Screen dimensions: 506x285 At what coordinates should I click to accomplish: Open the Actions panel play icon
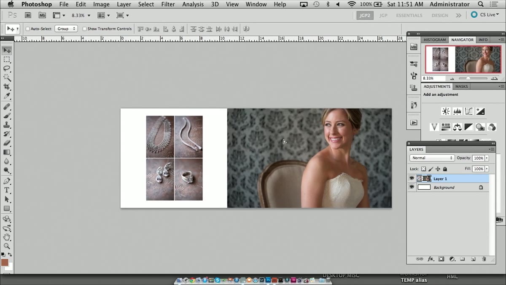414,123
